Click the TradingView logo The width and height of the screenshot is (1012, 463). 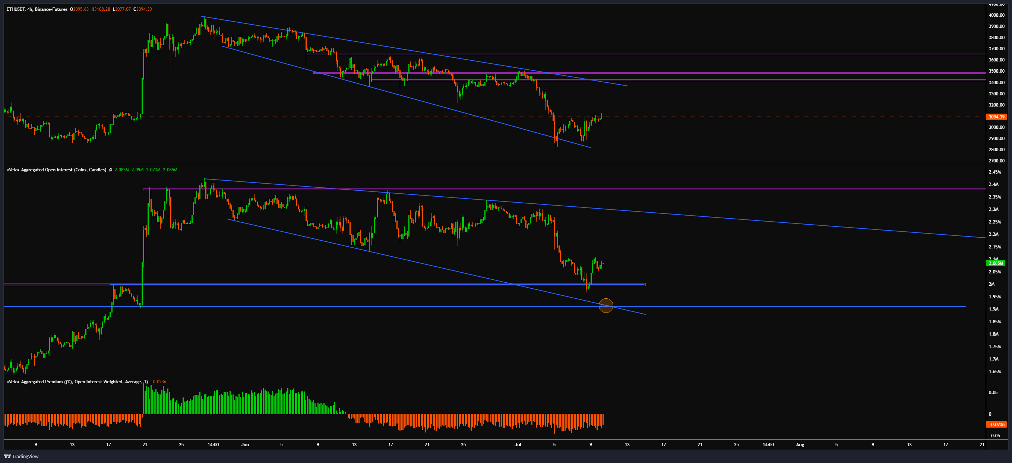tap(21, 456)
